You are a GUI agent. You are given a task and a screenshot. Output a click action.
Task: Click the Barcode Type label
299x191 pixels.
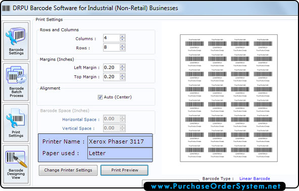tap(218, 178)
